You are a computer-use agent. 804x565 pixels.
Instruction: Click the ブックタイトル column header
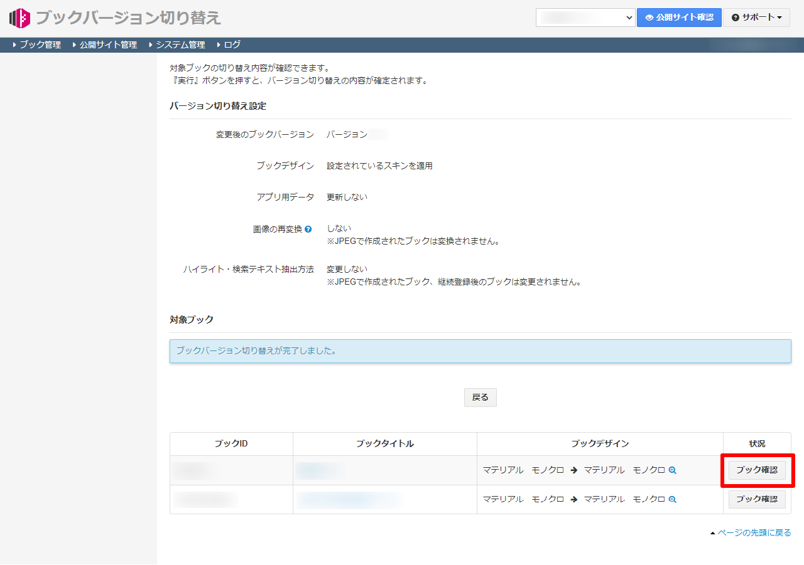pos(384,444)
